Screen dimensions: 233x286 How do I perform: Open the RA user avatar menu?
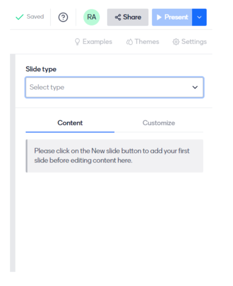tap(92, 17)
